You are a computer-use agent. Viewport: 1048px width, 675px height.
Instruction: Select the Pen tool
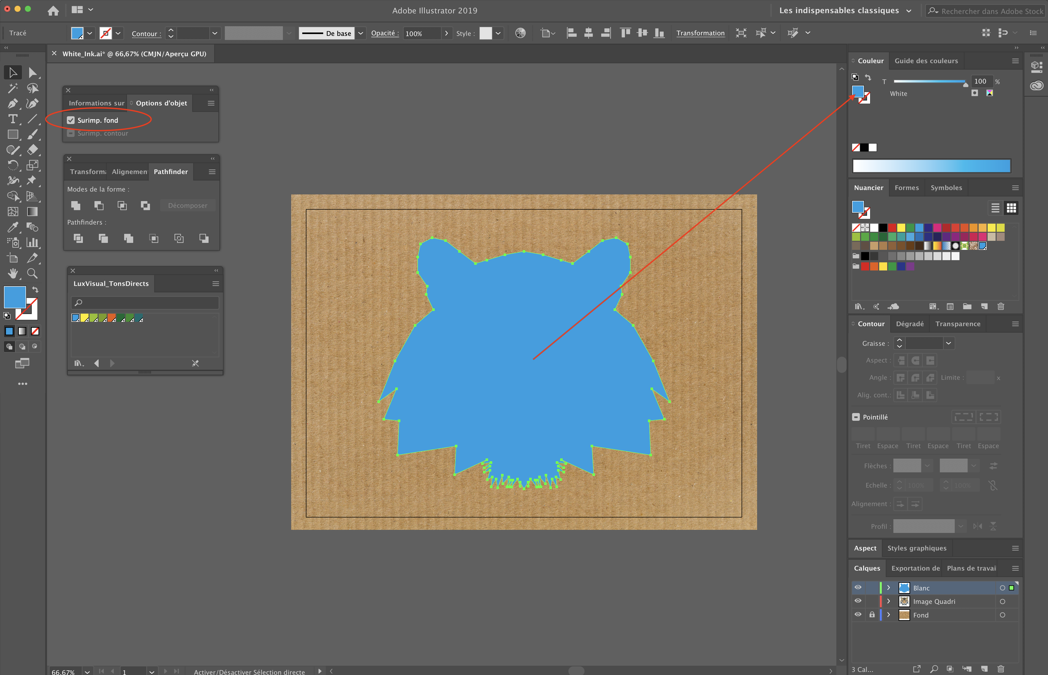point(12,104)
